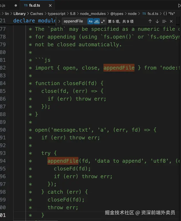This screenshot has width=181, height=221.
Task: Click 'message.txt' string in open call
Action: point(70,130)
